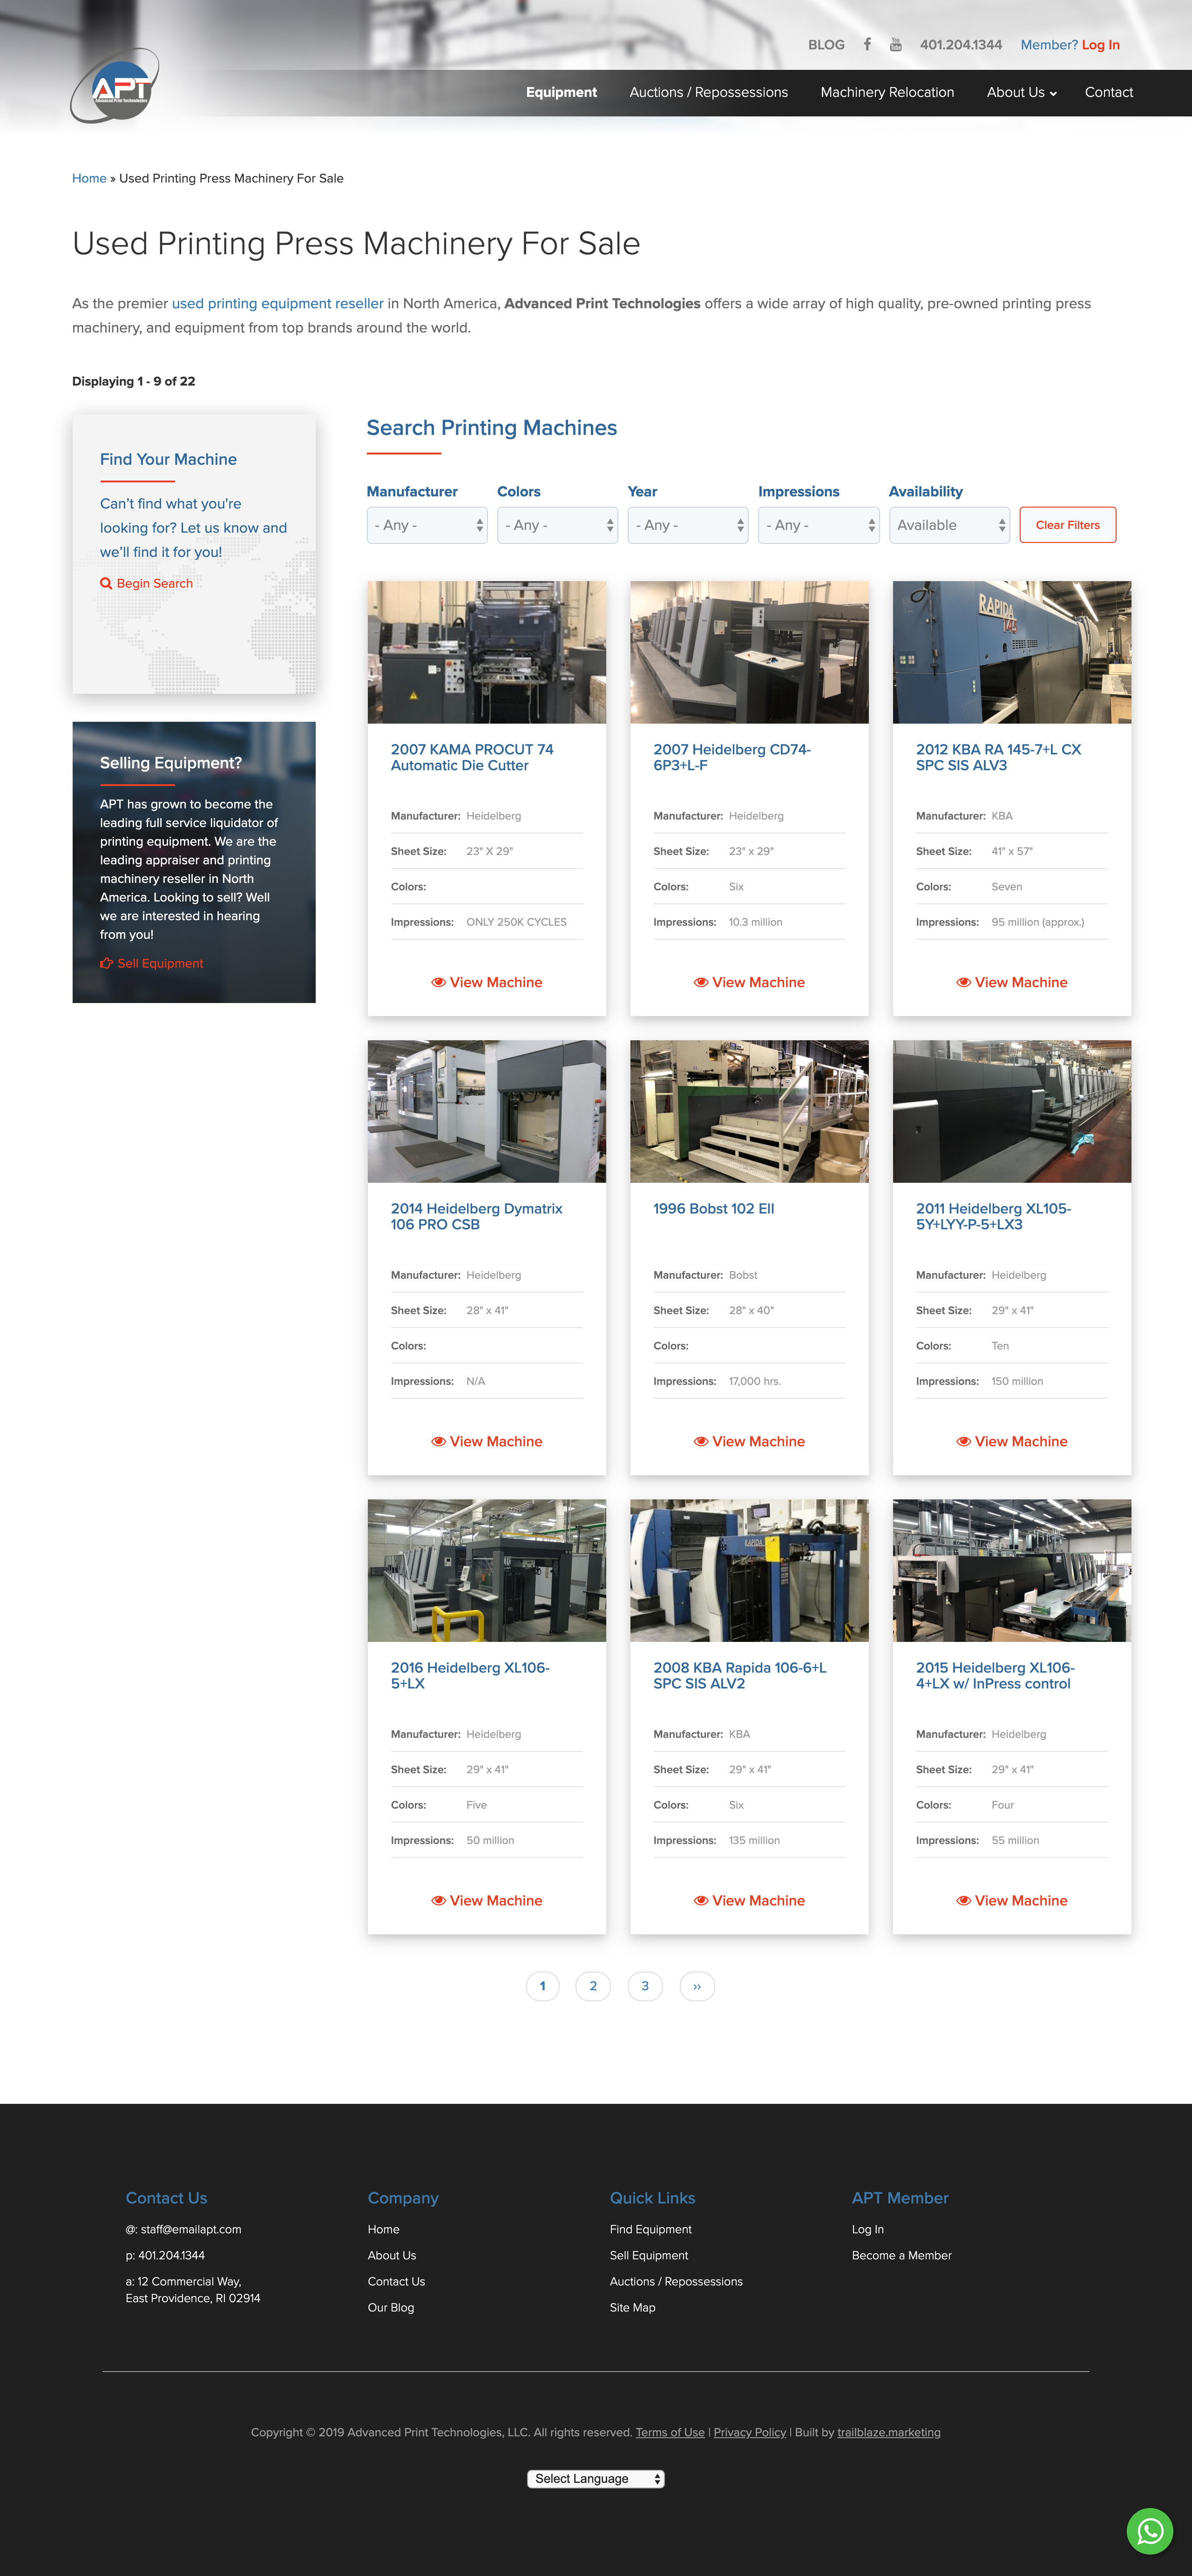View Machine for 2014 Heidelberg Dymatrix
The width and height of the screenshot is (1192, 2576).
click(487, 1441)
